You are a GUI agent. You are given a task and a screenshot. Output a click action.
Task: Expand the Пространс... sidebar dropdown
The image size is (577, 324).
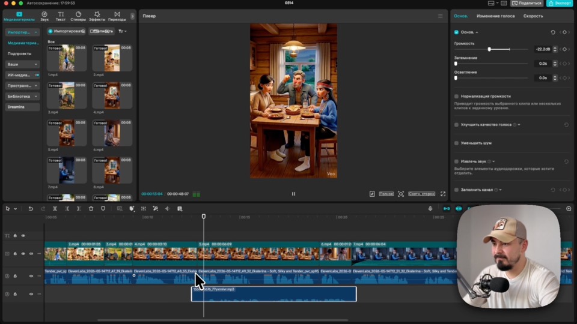click(35, 86)
